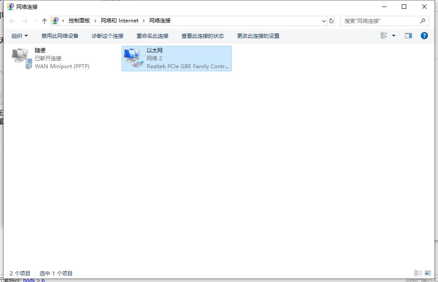The image size is (438, 282).
Task: Select the 以太网 network connection icon
Action: pyautogui.click(x=176, y=58)
